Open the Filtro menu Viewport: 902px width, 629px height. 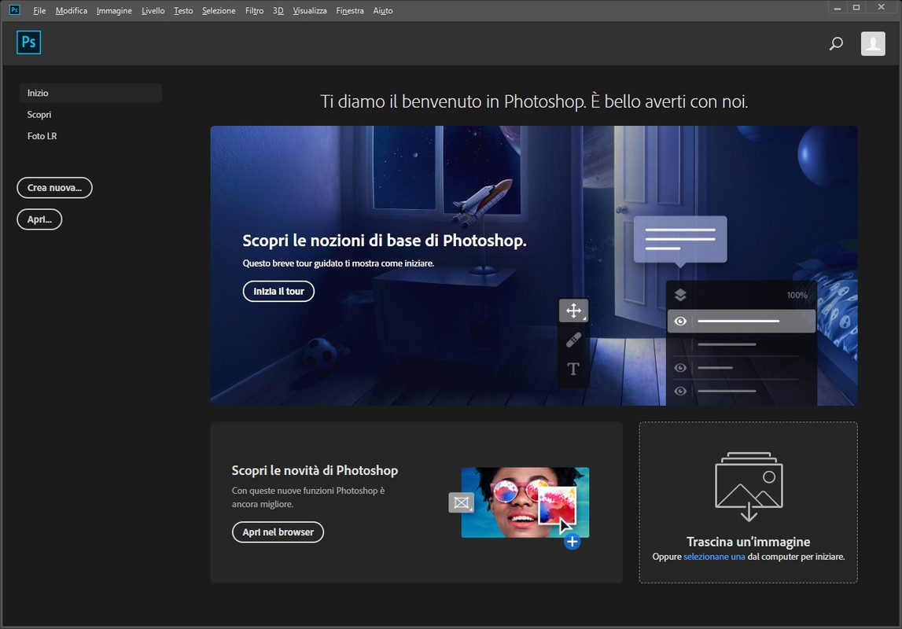[x=254, y=10]
